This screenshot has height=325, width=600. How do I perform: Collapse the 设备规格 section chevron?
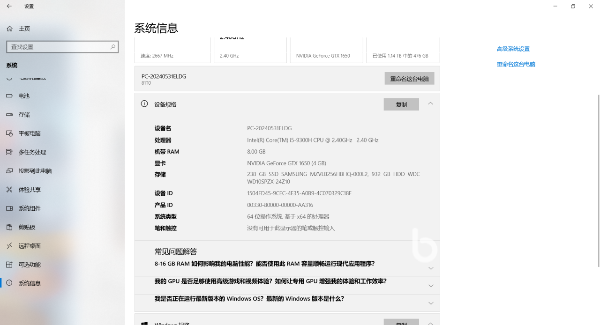[x=430, y=103]
